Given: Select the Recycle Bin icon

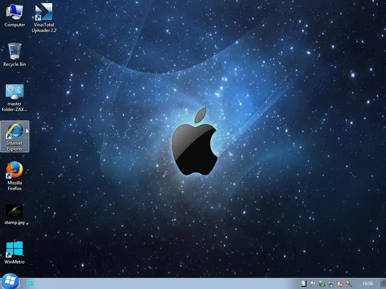Looking at the screenshot, I should (x=15, y=55).
